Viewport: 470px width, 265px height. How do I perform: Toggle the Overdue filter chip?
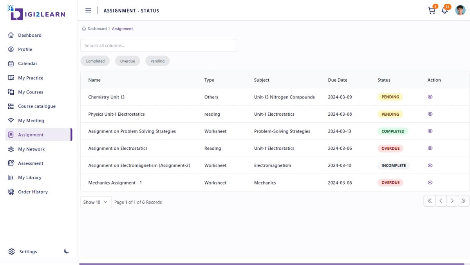click(x=127, y=61)
